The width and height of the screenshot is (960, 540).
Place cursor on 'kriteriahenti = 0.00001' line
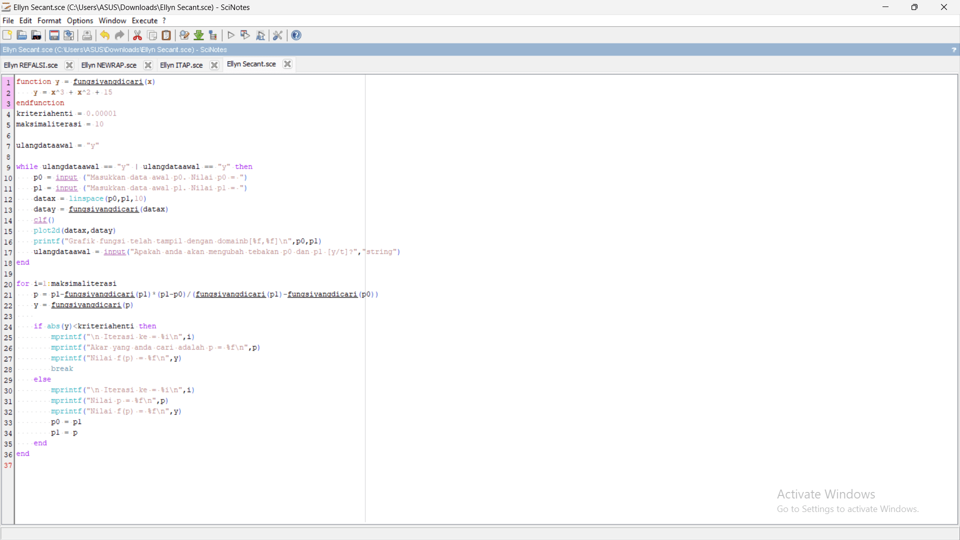pos(66,113)
